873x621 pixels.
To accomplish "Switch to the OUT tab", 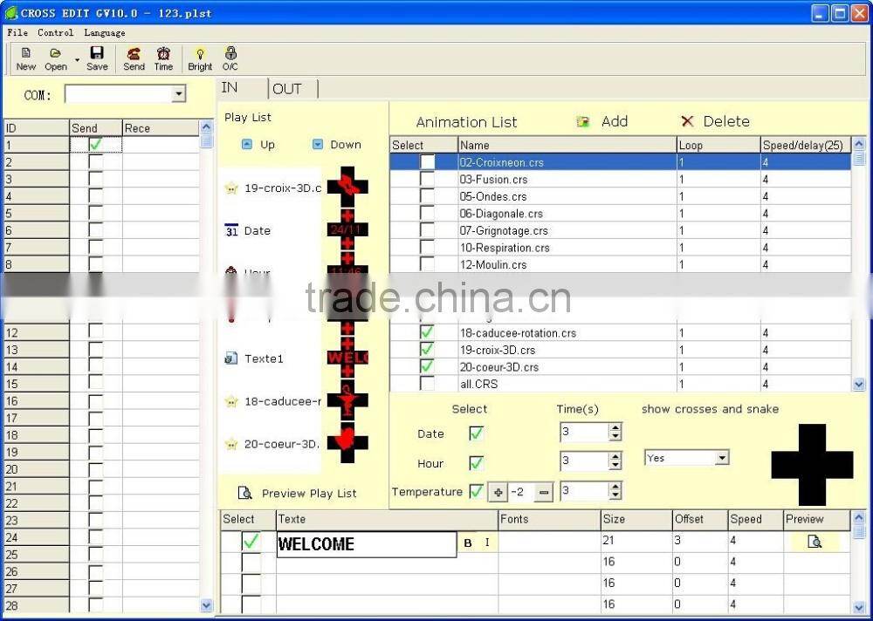I will (289, 88).
